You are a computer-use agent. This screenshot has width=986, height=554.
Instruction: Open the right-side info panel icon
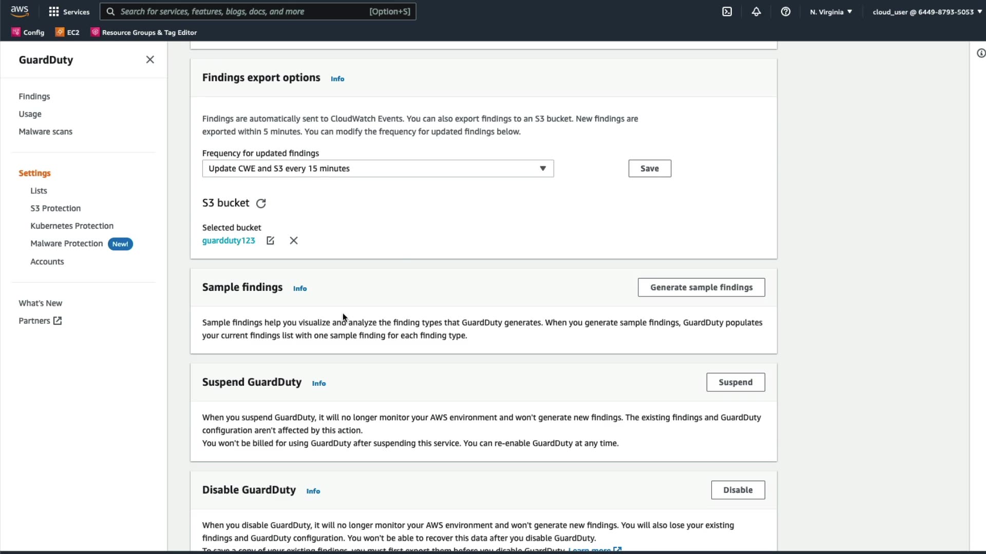coord(980,53)
